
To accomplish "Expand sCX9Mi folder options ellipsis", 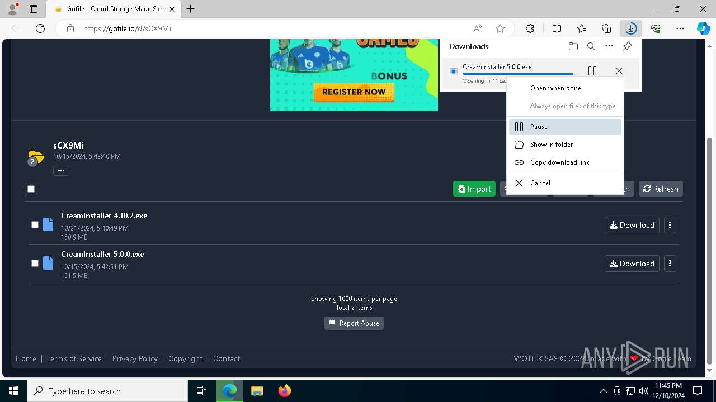I will coord(61,170).
